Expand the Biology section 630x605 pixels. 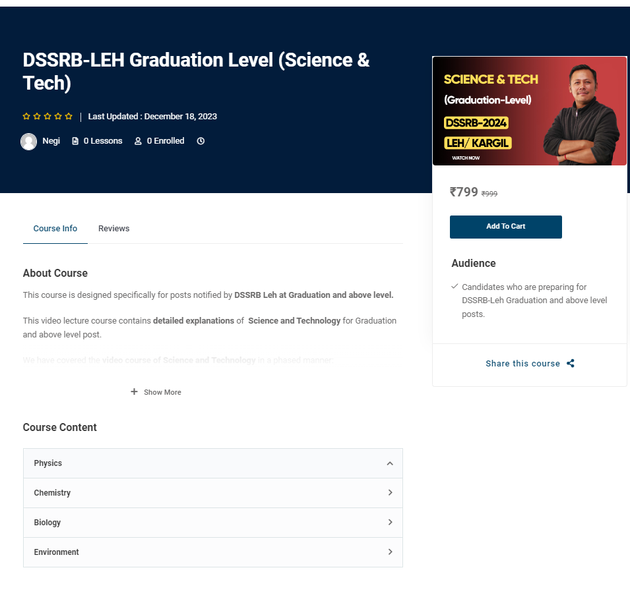pos(213,523)
